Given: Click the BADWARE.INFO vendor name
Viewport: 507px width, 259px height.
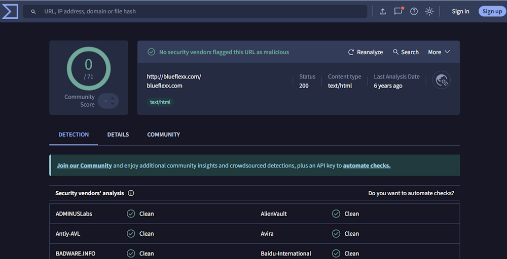Looking at the screenshot, I should pyautogui.click(x=76, y=253).
